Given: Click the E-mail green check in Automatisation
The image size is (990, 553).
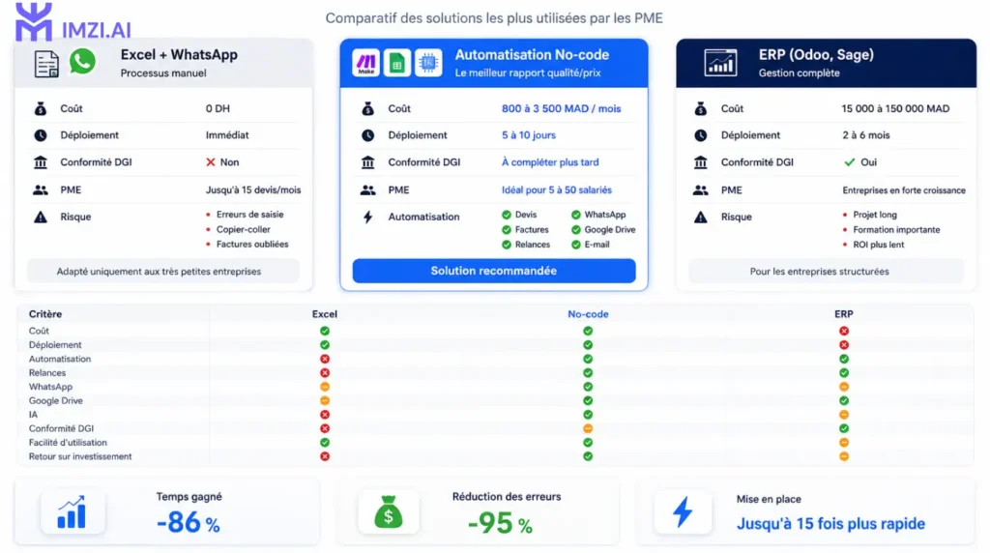Looking at the screenshot, I should click(576, 245).
